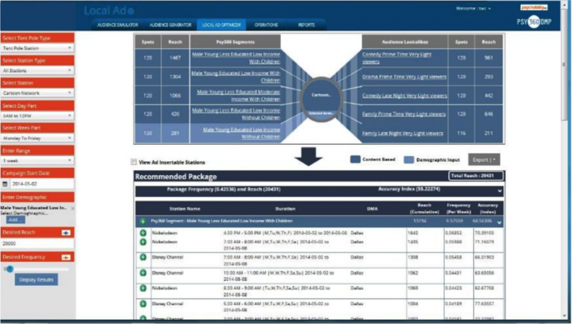Collapse the Psy360 Segment row chevron at right
This screenshot has height=324, width=576.
[x=499, y=222]
